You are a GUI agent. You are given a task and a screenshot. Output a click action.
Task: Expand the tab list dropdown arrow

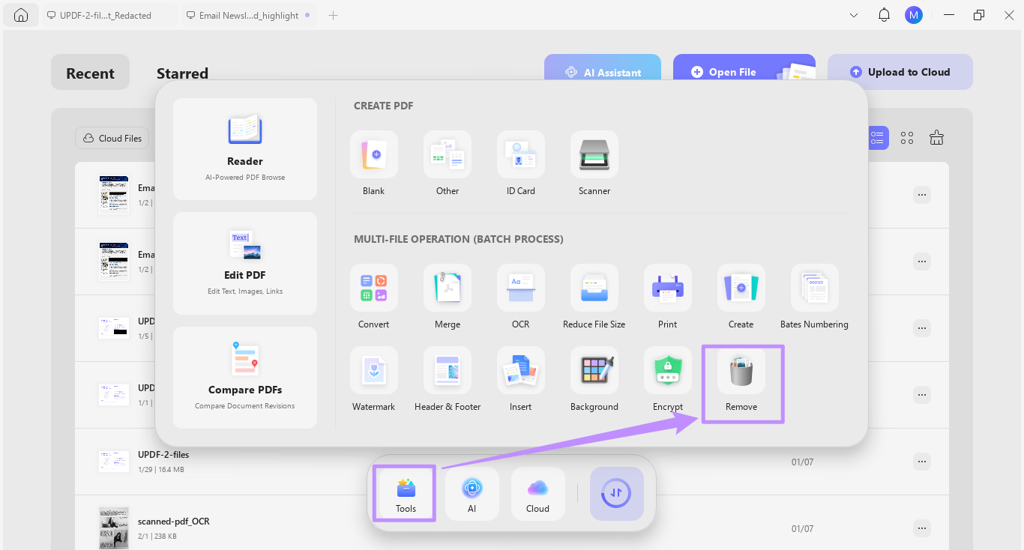pos(854,15)
